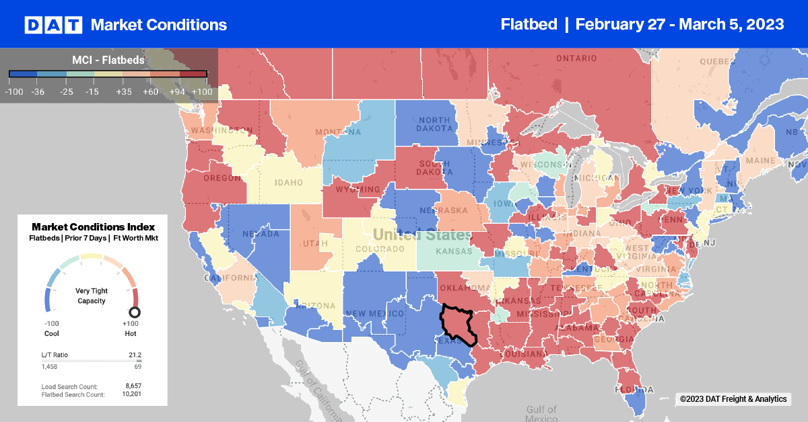
Task: Click the February 27 - March 5, 2023 date
Action: [679, 25]
